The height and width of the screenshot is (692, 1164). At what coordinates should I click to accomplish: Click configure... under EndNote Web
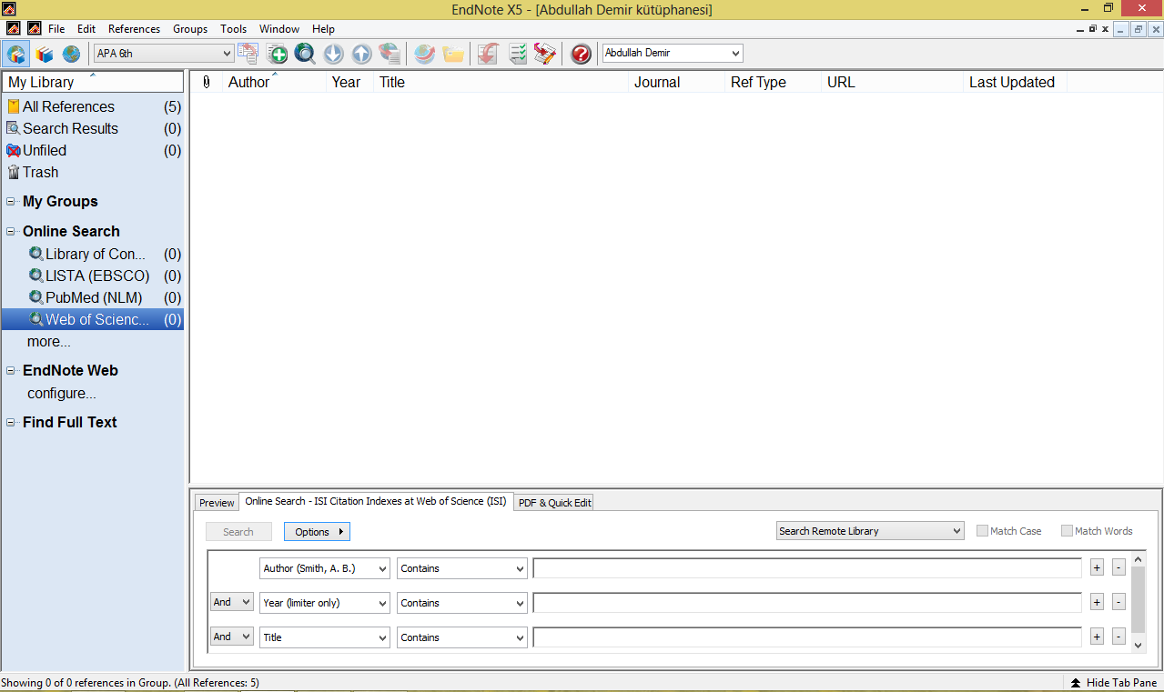pyautogui.click(x=62, y=394)
